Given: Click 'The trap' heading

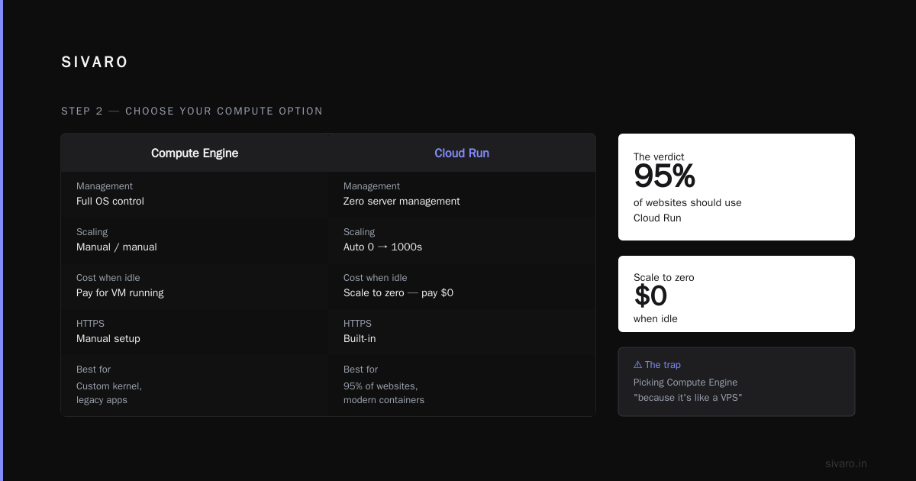Looking at the screenshot, I should click(663, 365).
